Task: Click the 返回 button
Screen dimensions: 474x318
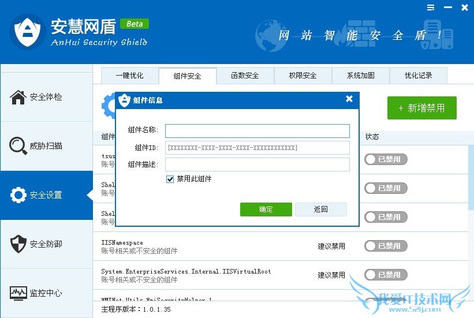Action: 321,209
